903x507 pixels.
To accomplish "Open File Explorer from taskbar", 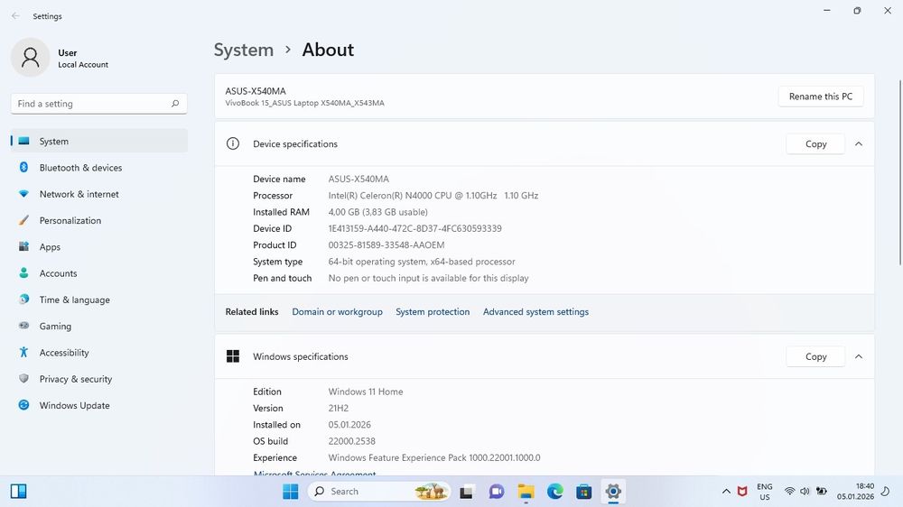I will pos(526,492).
